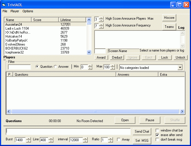Click the Lock button
This screenshot has width=191, height=146.
click(165, 57)
